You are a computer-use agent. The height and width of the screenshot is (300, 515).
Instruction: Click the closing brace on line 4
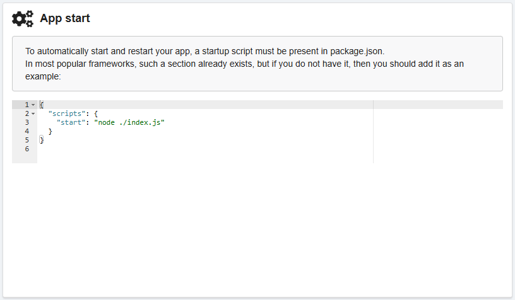[50, 131]
